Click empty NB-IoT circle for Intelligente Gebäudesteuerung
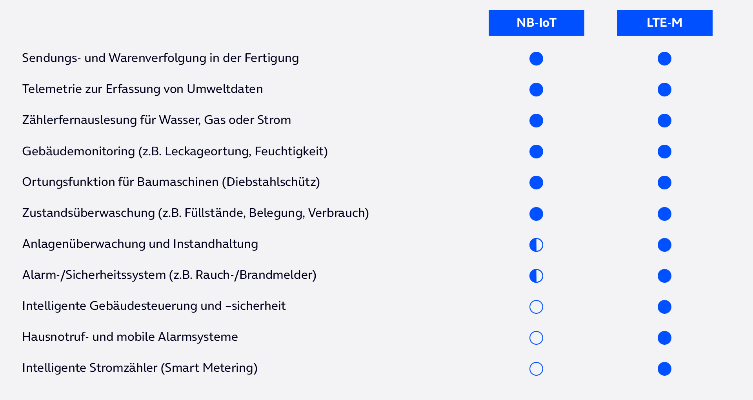 click(536, 307)
